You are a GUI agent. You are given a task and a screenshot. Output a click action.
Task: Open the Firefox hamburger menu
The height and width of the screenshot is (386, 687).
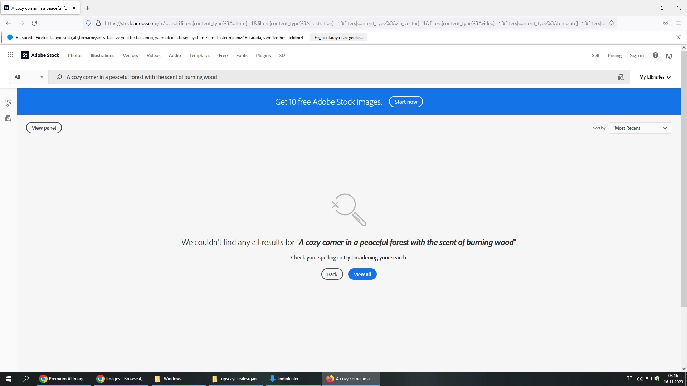click(x=678, y=23)
